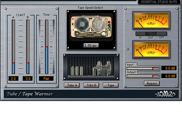This screenshot has width=182, height=136.
Task: Click the Tube A button
Action: pyautogui.click(x=72, y=85)
